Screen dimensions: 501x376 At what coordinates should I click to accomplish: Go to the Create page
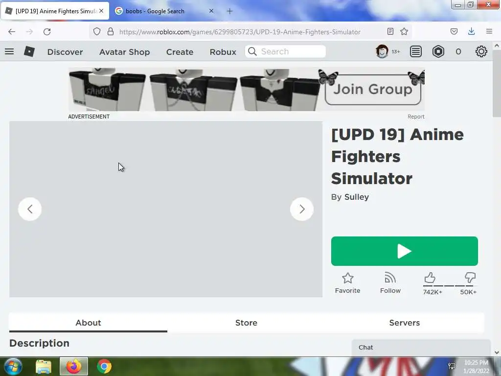coord(180,52)
